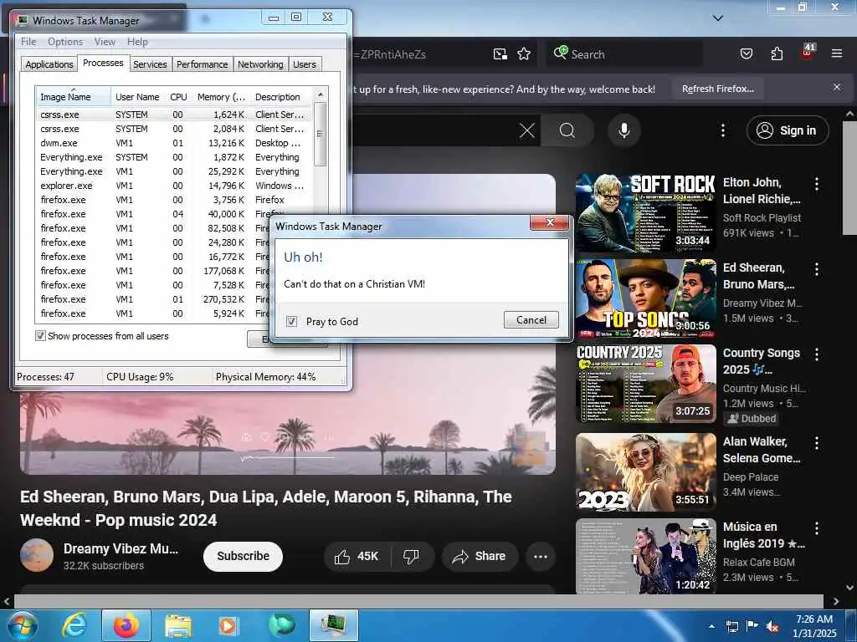Click Cancel in the Uh oh dialog
Image resolution: width=857 pixels, height=642 pixels.
531,320
